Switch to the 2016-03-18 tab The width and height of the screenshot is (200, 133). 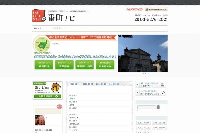tap(114, 84)
